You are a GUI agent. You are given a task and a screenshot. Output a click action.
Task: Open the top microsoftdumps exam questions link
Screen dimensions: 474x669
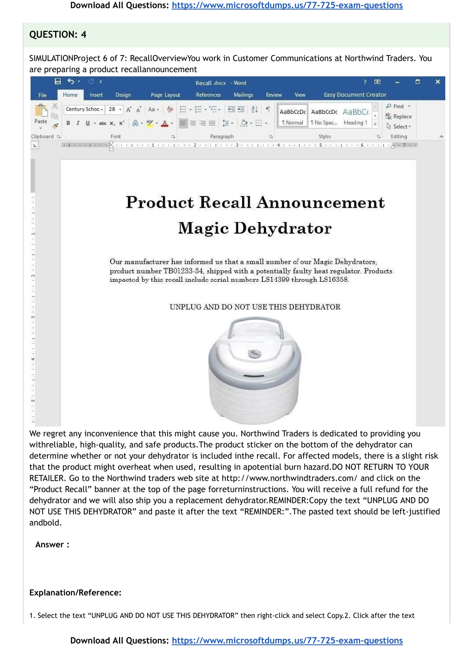[x=287, y=6]
